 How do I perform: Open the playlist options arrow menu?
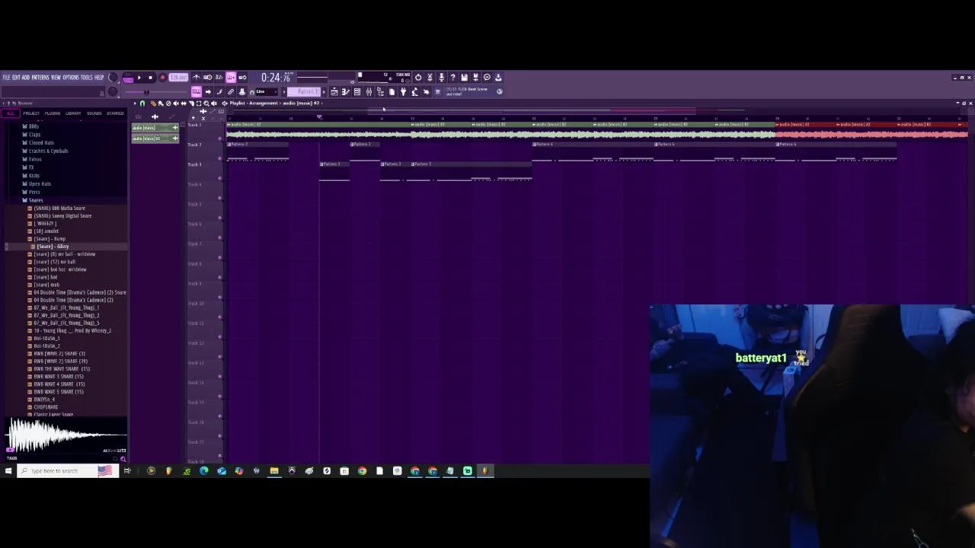(135, 103)
